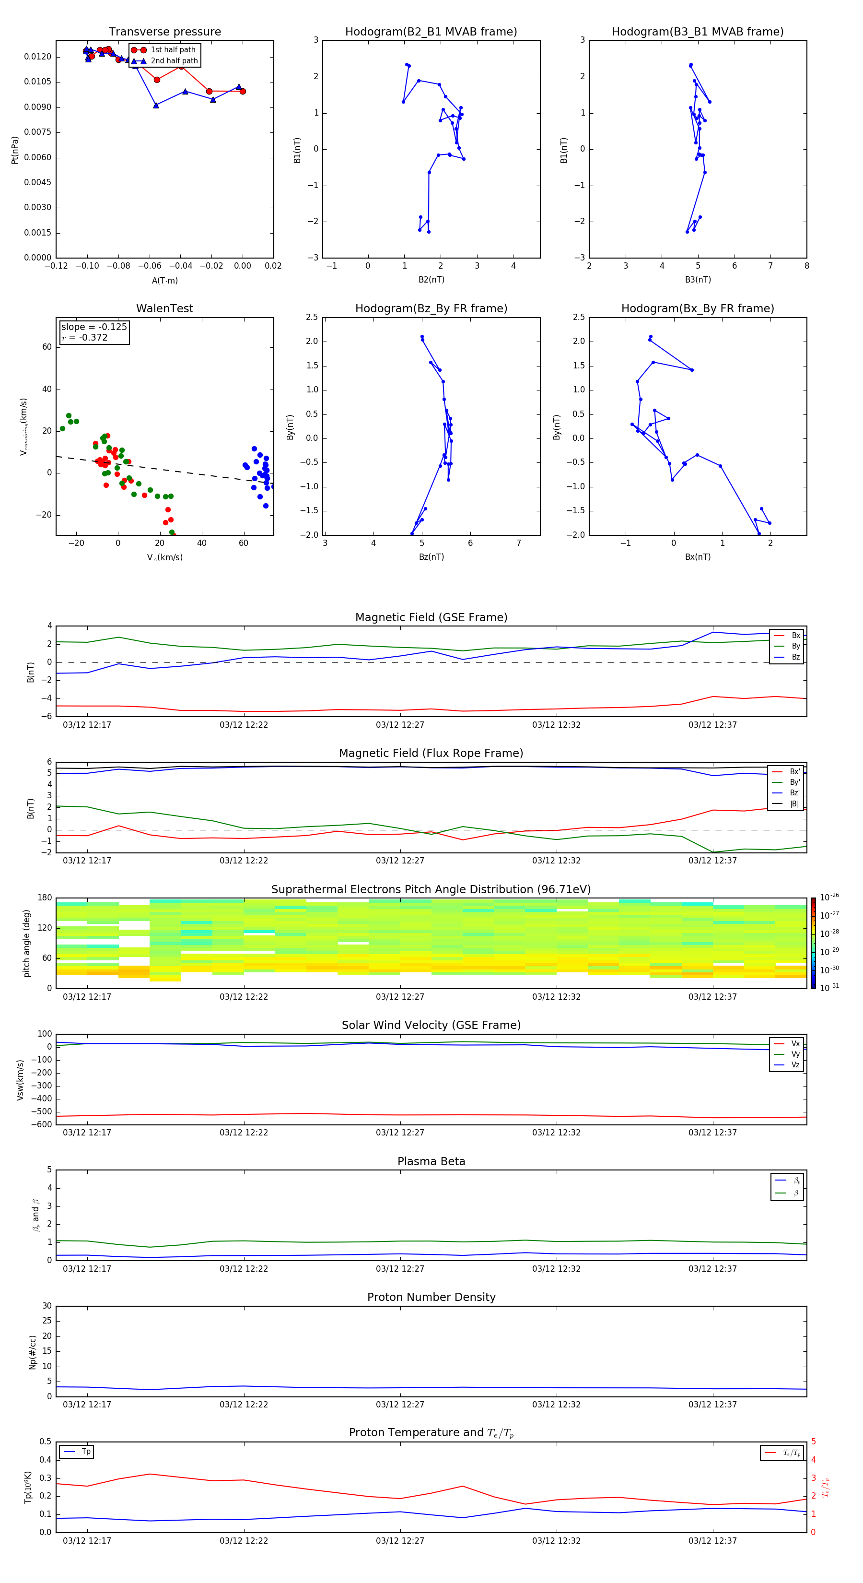
Task: Click the 'B3(nT)' x-axis label
Action: (x=698, y=280)
